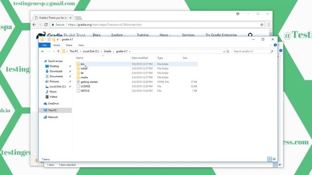
Task: Click gradle-4.7 breadcrumb segment
Action: point(121,52)
